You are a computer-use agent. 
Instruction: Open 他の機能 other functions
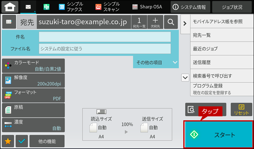tap(47, 141)
